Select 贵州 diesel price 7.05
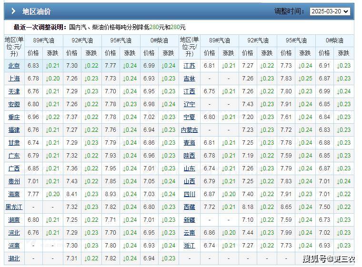 (x=149, y=181)
